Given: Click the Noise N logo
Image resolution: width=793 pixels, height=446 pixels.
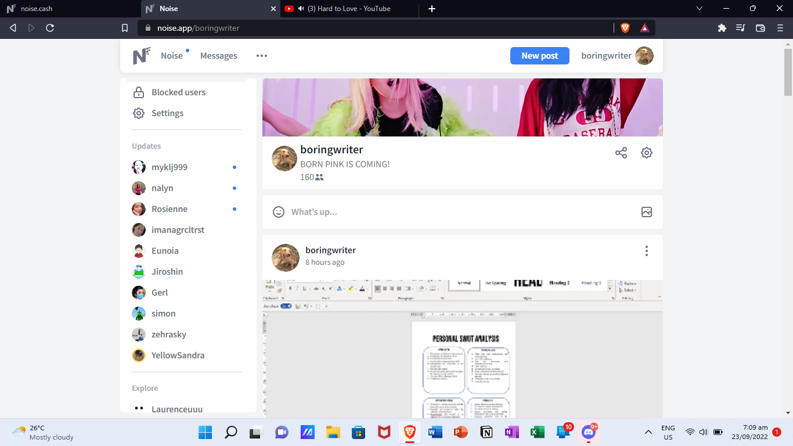Looking at the screenshot, I should 142,56.
